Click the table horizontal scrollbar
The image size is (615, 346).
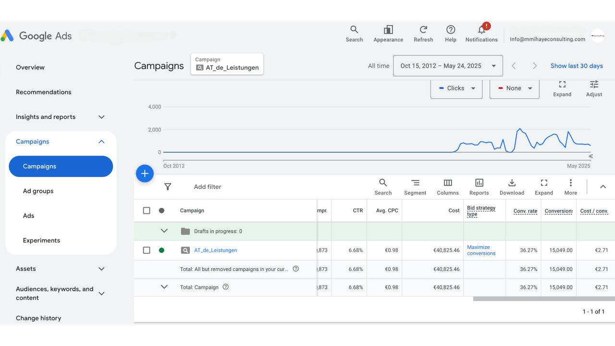click(544, 299)
